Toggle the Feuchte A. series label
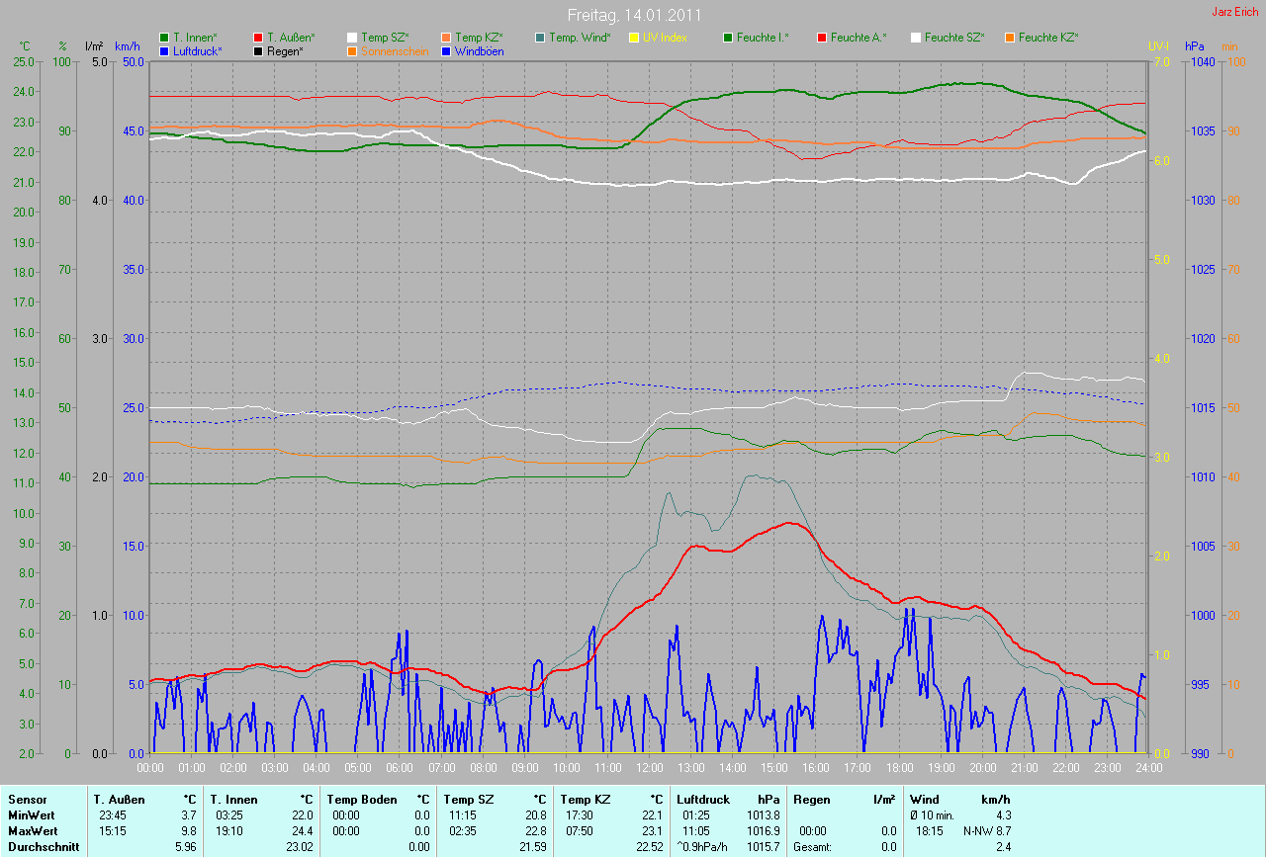 [x=859, y=38]
